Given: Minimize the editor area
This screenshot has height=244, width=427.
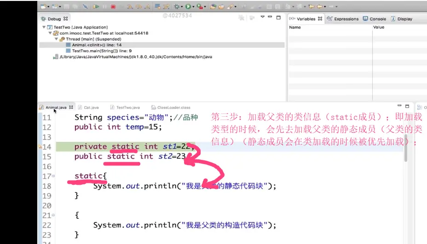Looking at the screenshot, I should pyautogui.click(x=399, y=106).
